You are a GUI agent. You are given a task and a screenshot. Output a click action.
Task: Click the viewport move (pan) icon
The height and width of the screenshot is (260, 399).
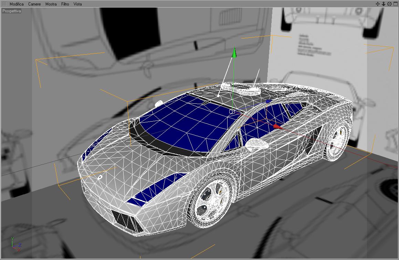click(x=378, y=4)
